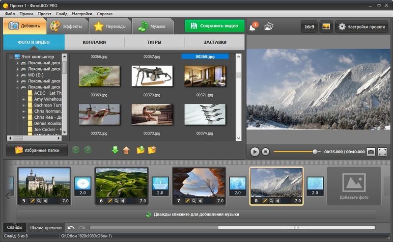Click the Сохранить видео button

pyautogui.click(x=215, y=26)
